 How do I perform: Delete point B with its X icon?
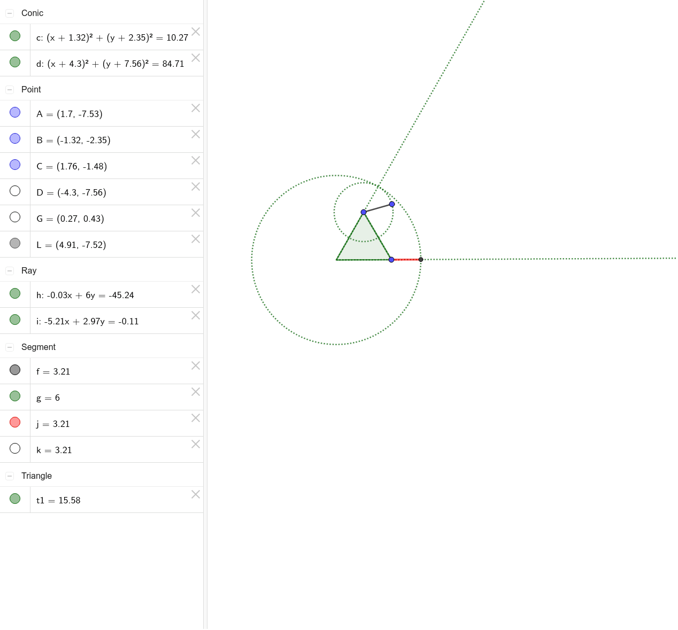(x=196, y=134)
